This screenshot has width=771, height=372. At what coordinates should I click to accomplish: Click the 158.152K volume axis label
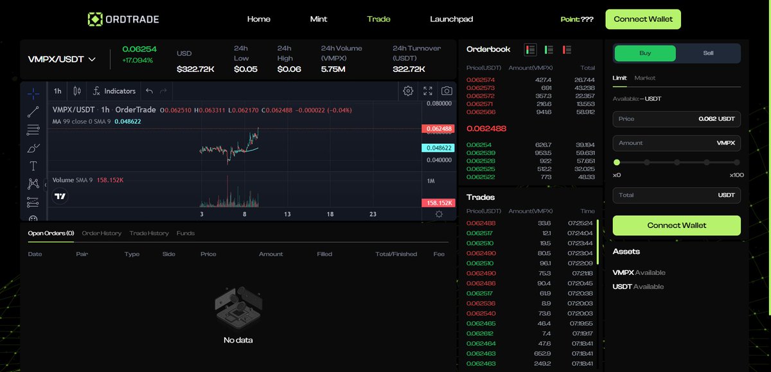pyautogui.click(x=438, y=202)
